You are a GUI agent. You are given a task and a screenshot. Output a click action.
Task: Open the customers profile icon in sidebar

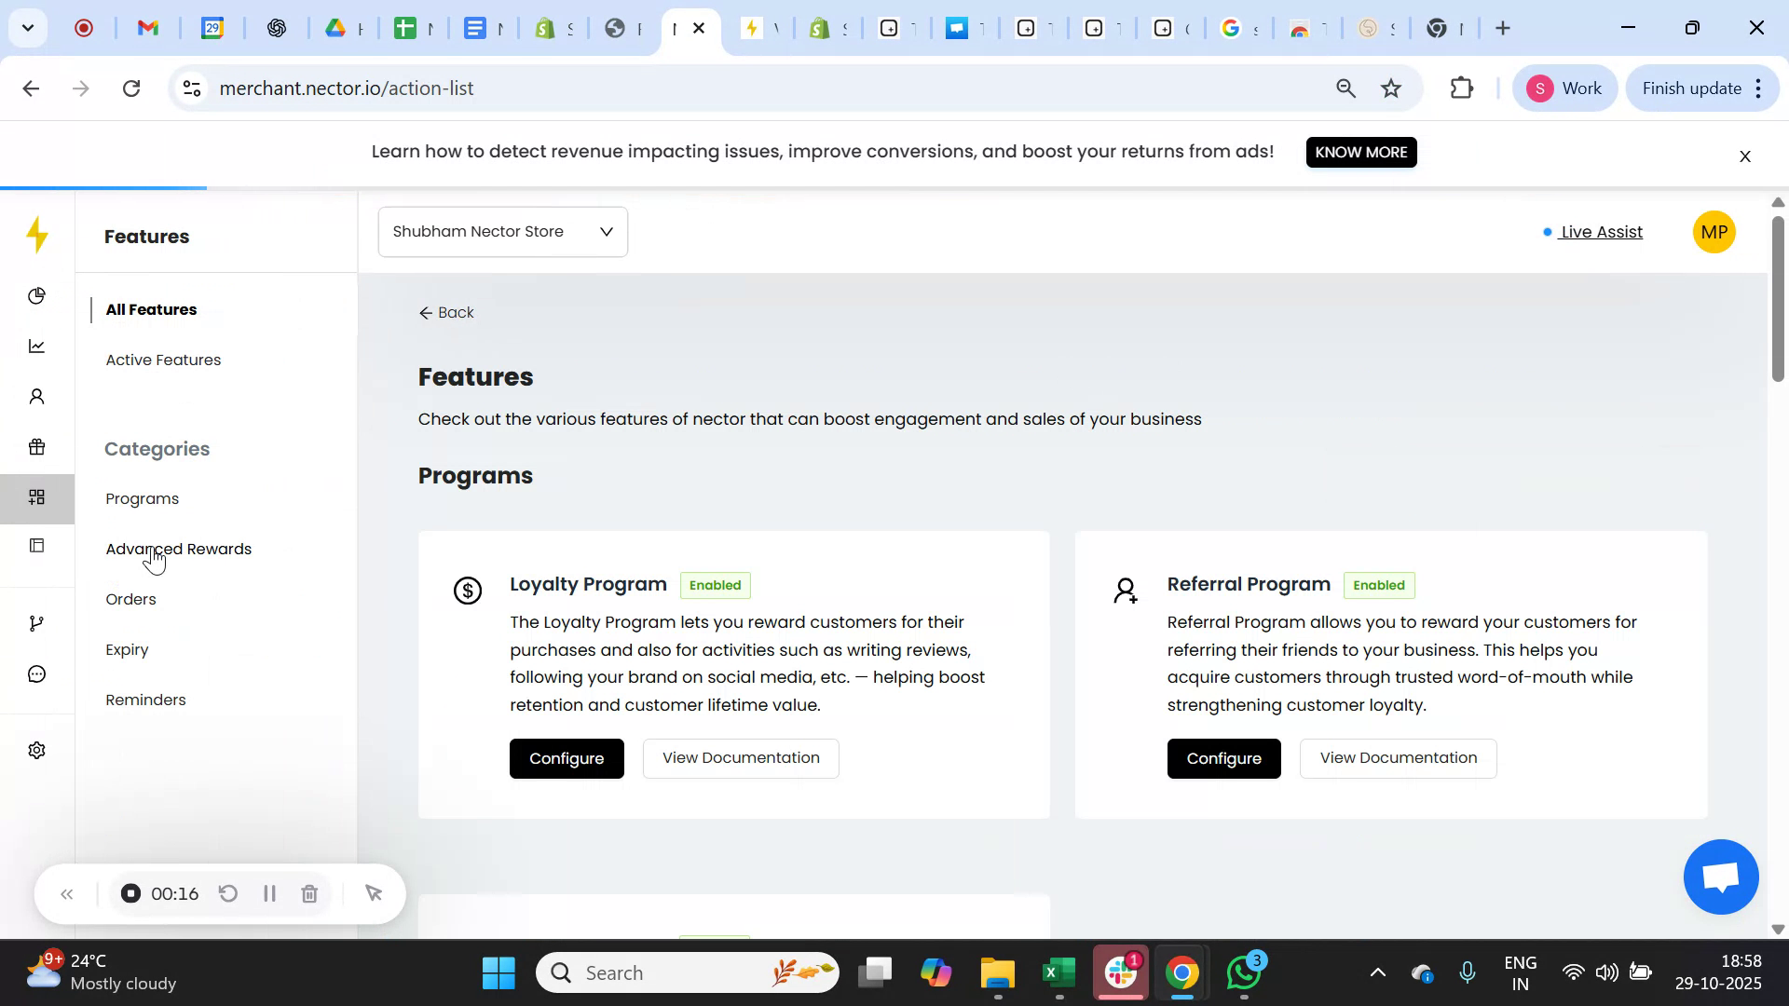tap(36, 396)
